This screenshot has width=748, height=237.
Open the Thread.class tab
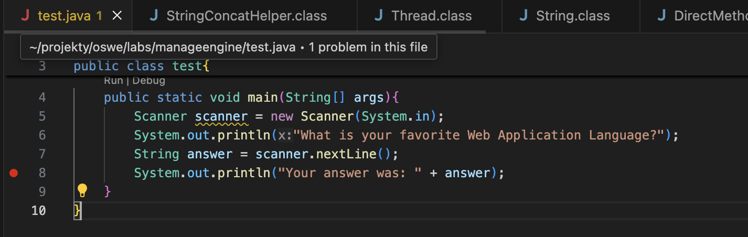pyautogui.click(x=431, y=16)
